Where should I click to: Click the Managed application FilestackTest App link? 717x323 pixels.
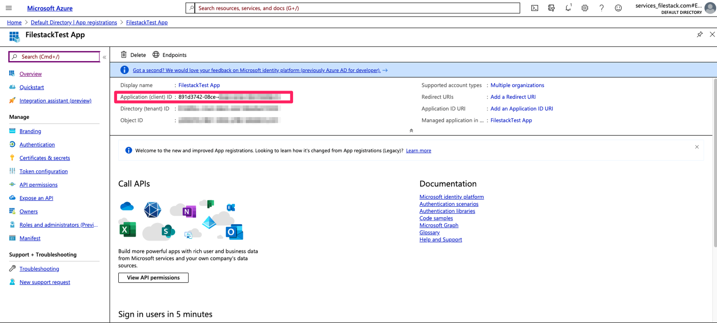click(x=511, y=120)
